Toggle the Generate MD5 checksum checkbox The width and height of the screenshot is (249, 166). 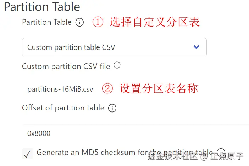(x=27, y=154)
